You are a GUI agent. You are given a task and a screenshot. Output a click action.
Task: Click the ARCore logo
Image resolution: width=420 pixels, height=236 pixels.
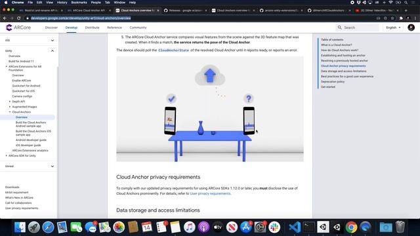pos(18,28)
